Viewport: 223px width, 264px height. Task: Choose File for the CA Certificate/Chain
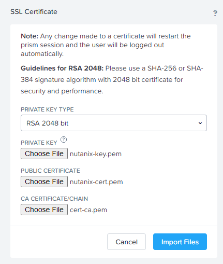(x=44, y=210)
